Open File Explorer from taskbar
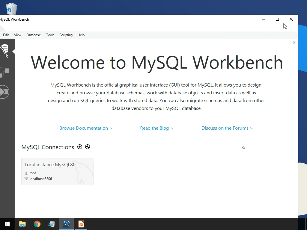Image resolution: width=307 pixels, height=230 pixels. 22,224
